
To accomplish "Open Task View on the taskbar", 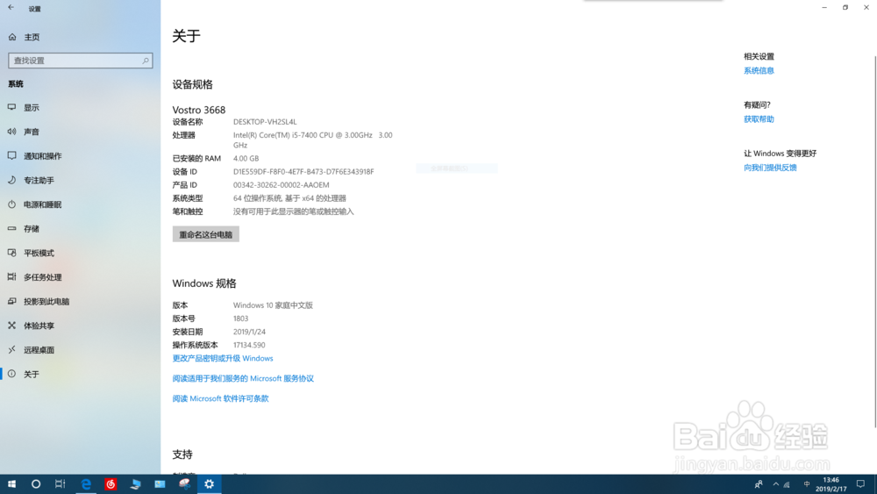I will pos(60,484).
